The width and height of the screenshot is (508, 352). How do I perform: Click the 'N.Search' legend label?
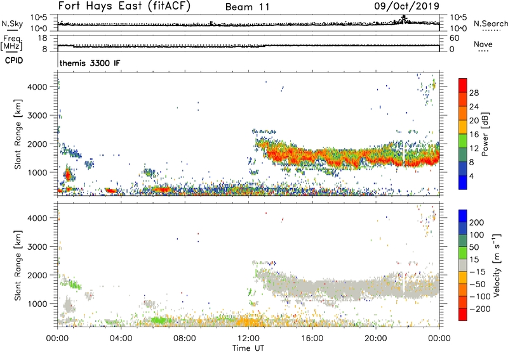(490, 24)
